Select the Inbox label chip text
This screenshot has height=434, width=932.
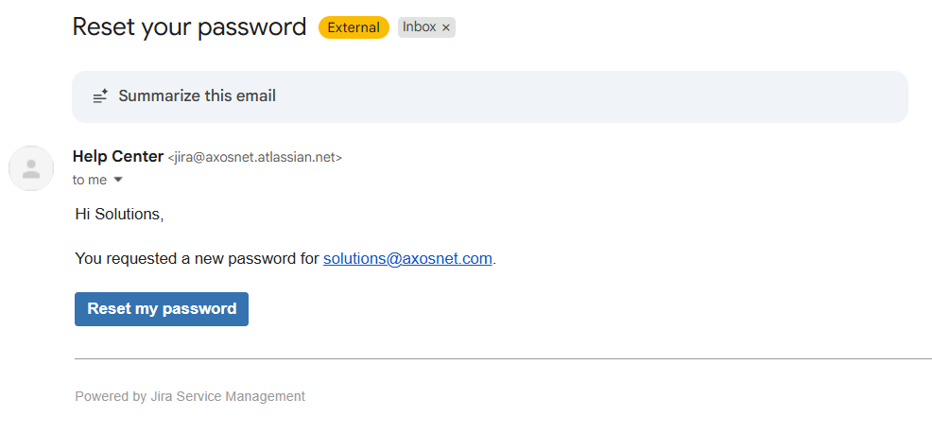tap(419, 27)
